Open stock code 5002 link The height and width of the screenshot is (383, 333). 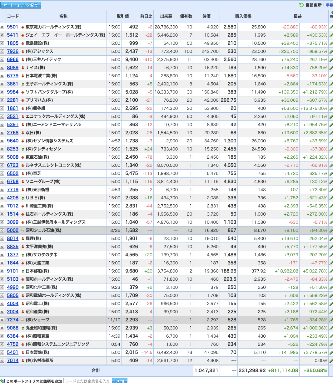13,230
